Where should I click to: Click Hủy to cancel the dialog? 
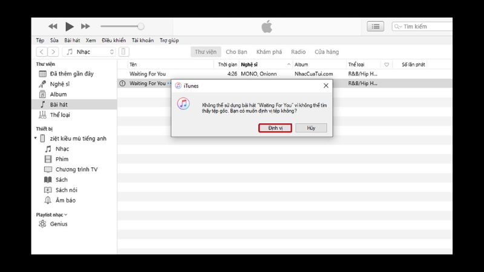tap(311, 128)
